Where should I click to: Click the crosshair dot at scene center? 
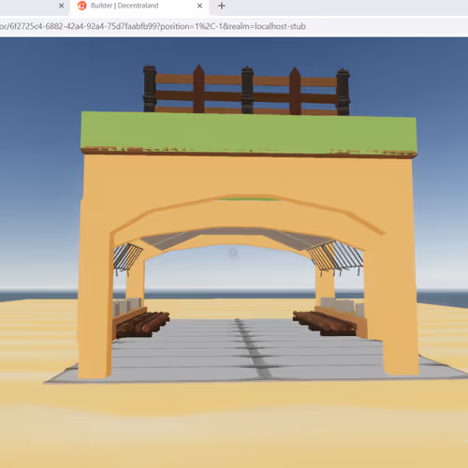click(233, 253)
